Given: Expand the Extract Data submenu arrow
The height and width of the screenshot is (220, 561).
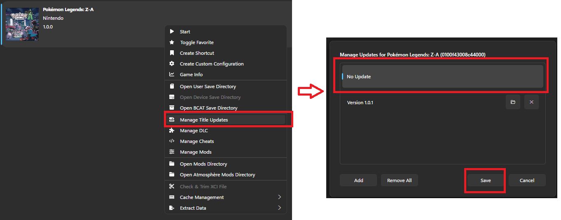Looking at the screenshot, I should 279,208.
